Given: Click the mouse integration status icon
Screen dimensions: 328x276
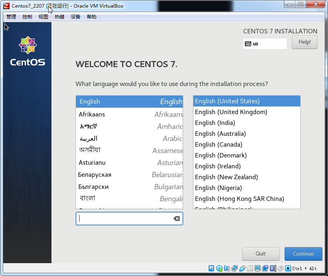Looking at the screenshot, I should (x=280, y=268).
